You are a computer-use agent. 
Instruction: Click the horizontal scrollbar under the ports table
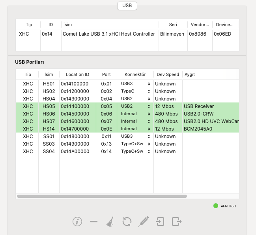(102, 196)
